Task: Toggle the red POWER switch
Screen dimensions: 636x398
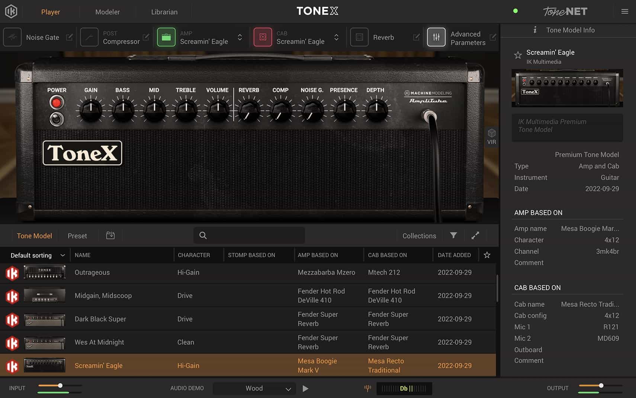Action: (57, 102)
